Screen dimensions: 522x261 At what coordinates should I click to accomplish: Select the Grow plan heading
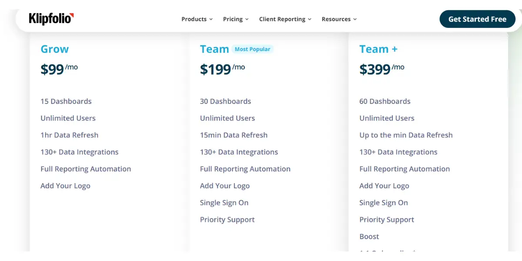pyautogui.click(x=55, y=49)
